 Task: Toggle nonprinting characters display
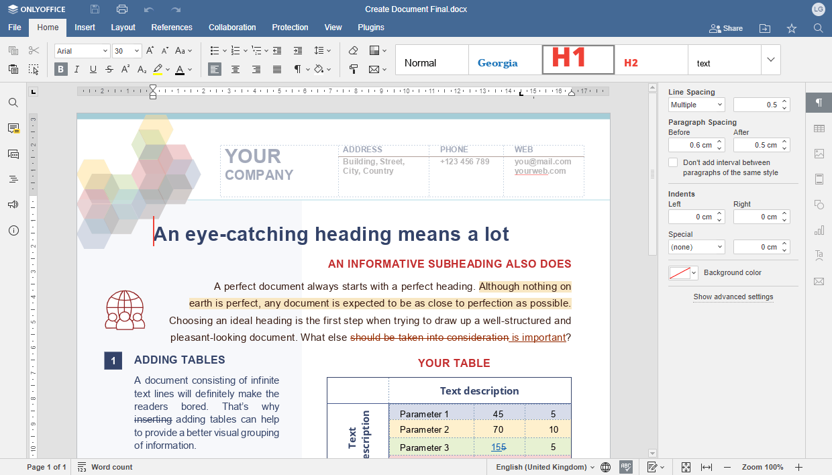tap(297, 69)
